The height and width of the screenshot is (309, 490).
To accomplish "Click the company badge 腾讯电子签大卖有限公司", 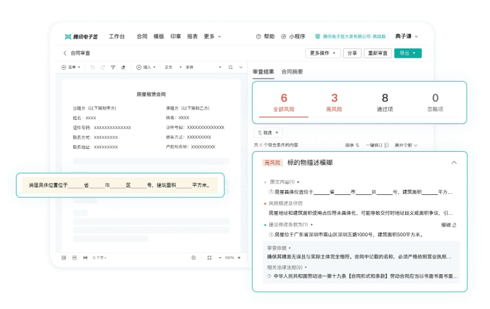I will [x=350, y=37].
